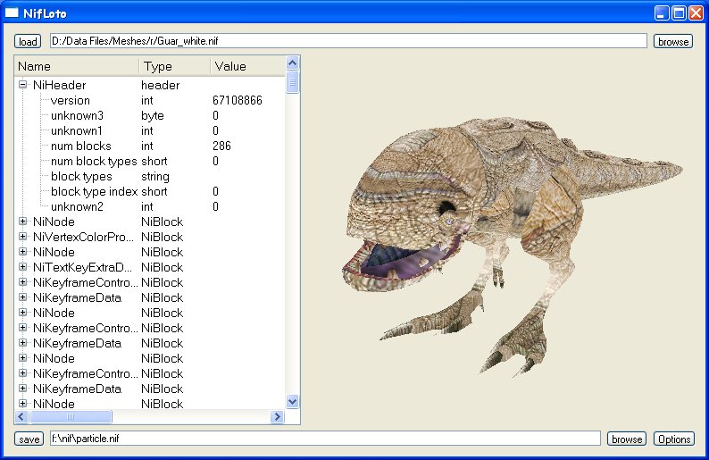The height and width of the screenshot is (460, 709).
Task: Click the NiHeader label
Action: tap(59, 85)
